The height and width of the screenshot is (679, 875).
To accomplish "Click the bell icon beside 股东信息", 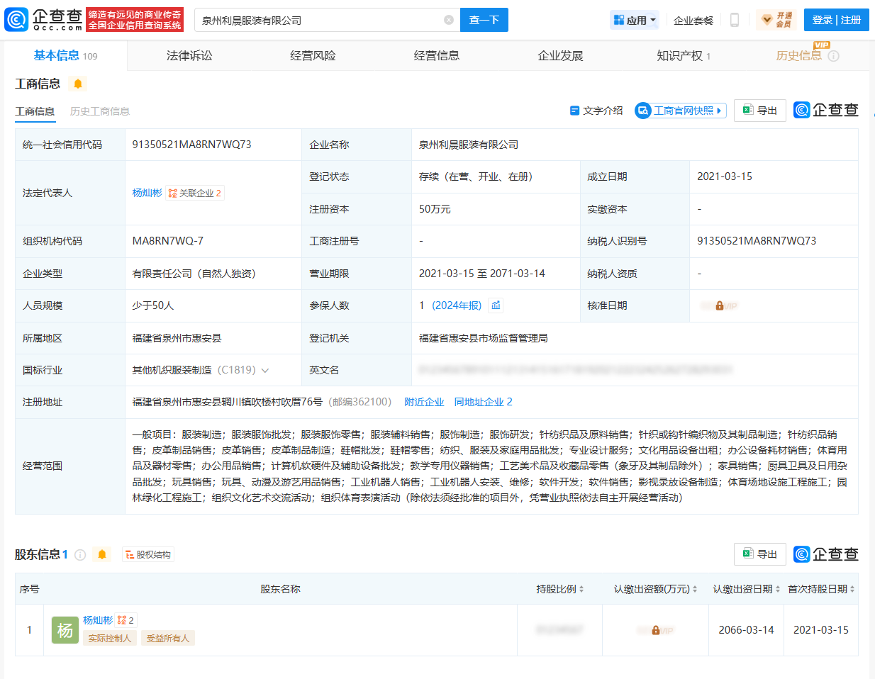I will point(102,555).
